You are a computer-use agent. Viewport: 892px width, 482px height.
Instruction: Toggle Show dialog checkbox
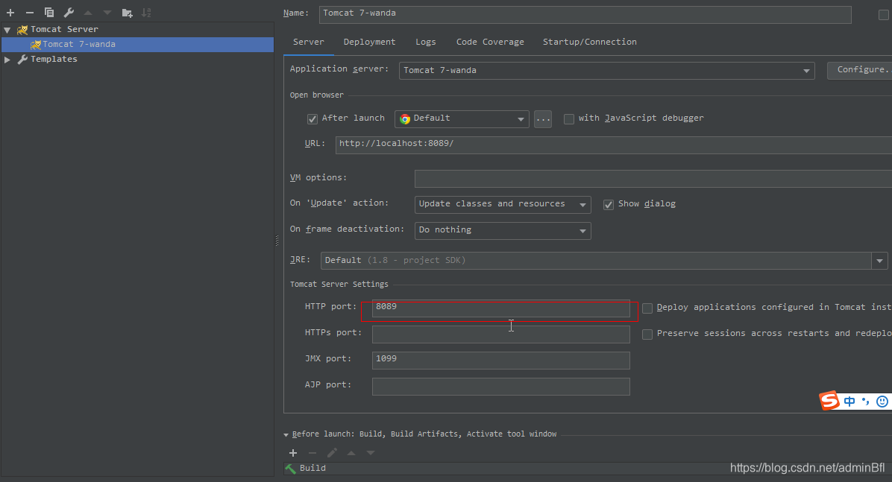coord(608,205)
